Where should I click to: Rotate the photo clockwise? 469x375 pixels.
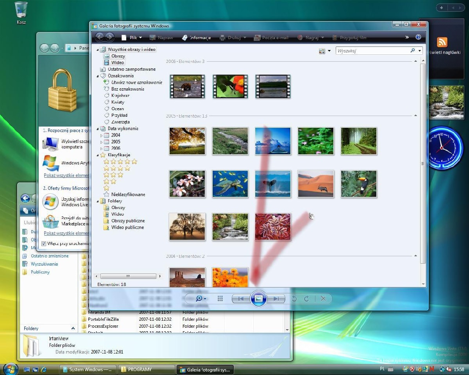pyautogui.click(x=307, y=298)
